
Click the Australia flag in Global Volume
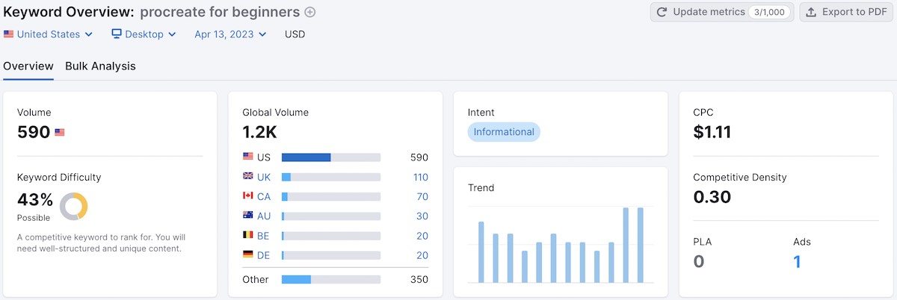click(x=248, y=216)
